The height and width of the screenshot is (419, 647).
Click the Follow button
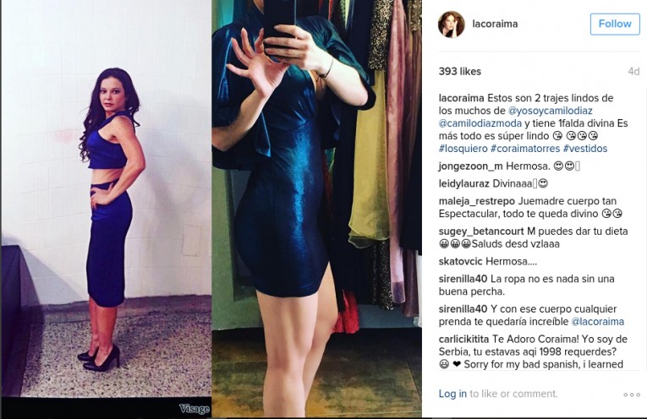tap(615, 24)
